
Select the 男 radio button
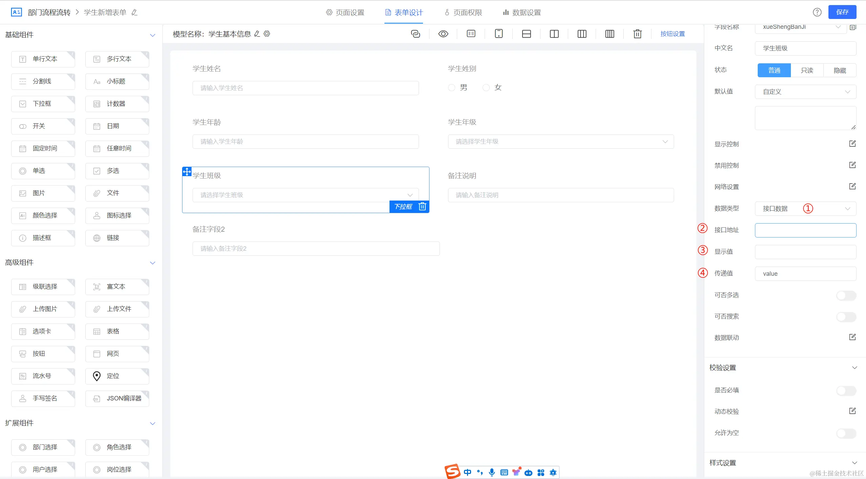tap(451, 88)
